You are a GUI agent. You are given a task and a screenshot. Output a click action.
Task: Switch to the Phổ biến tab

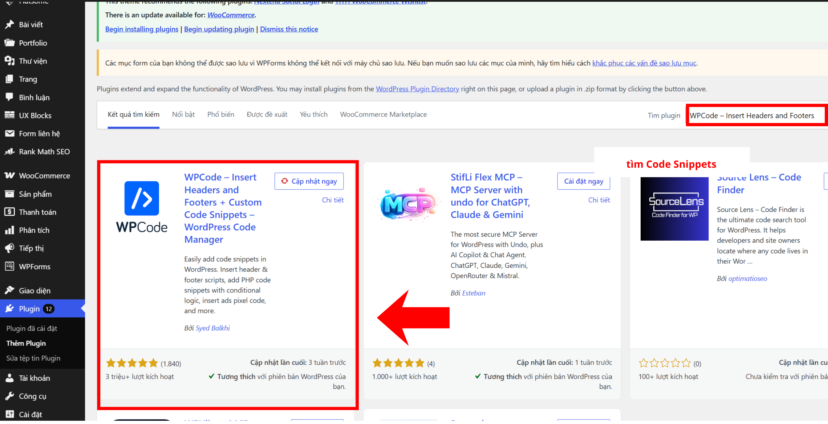pos(221,115)
